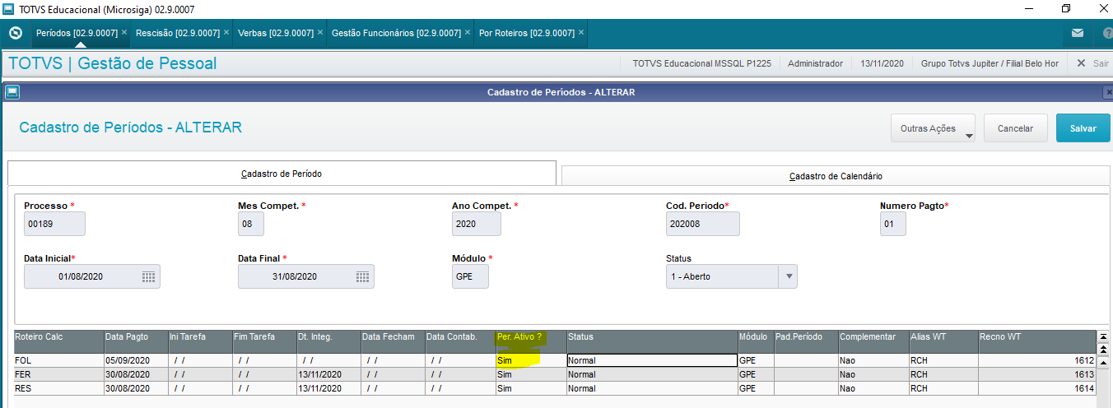This screenshot has width=1113, height=408.
Task: Click the TOTVS logo menu icon
Action: (15, 33)
